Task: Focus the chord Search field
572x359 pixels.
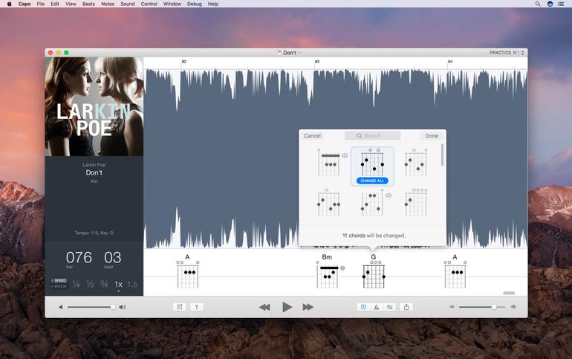Action: (x=372, y=136)
